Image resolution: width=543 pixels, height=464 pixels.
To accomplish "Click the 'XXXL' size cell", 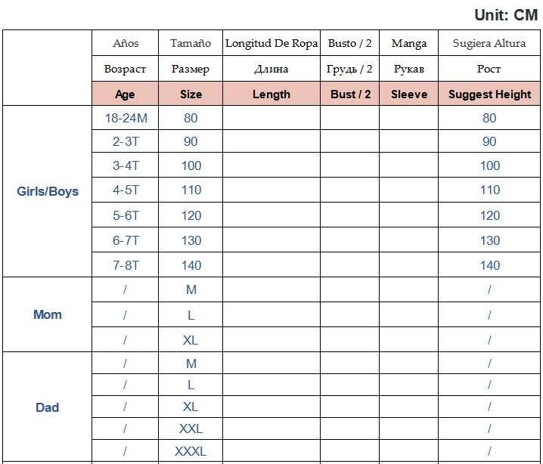I will tap(191, 451).
